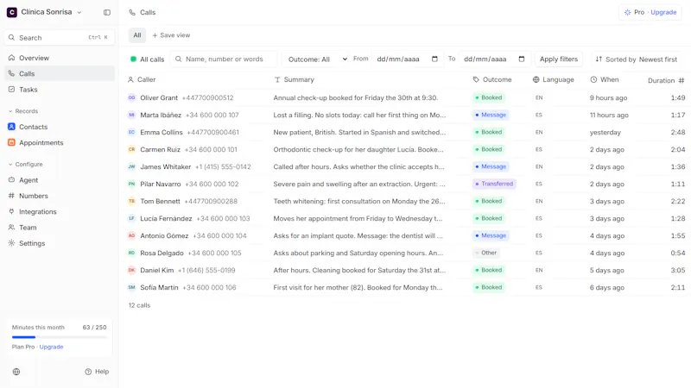
Task: Collapse the Configure section
Action: coord(26,164)
